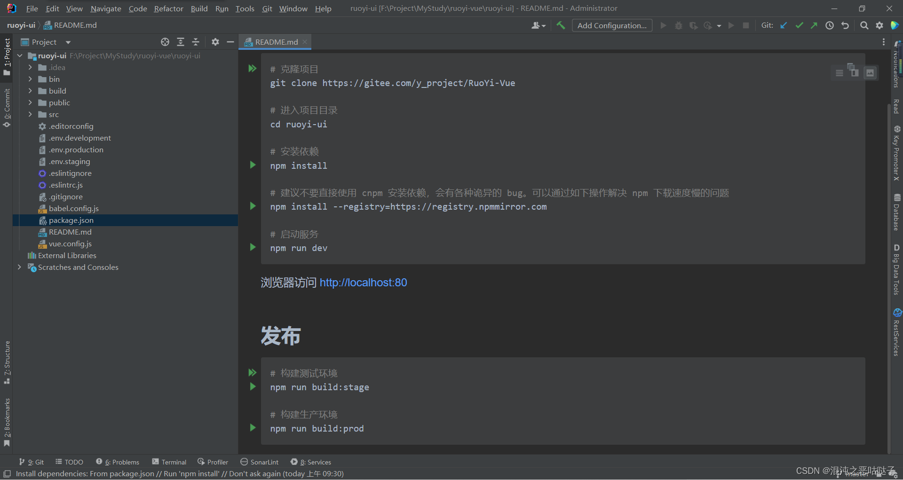Open the SonarLint tool window
This screenshot has height=480, width=903.
pyautogui.click(x=260, y=462)
